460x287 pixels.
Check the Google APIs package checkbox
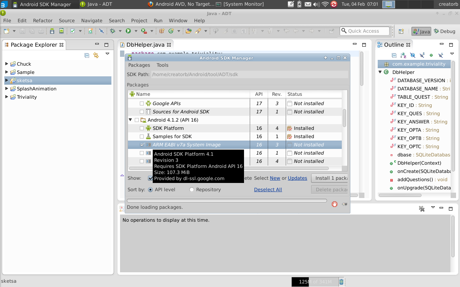142,103
